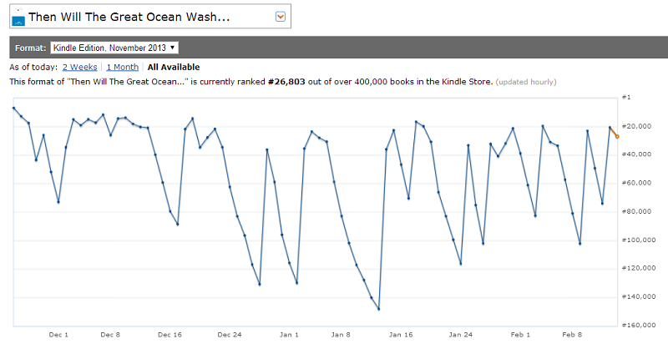This screenshot has height=354, width=668.
Task: Click the #100,000 rank axis label
Action: pyautogui.click(x=639, y=240)
